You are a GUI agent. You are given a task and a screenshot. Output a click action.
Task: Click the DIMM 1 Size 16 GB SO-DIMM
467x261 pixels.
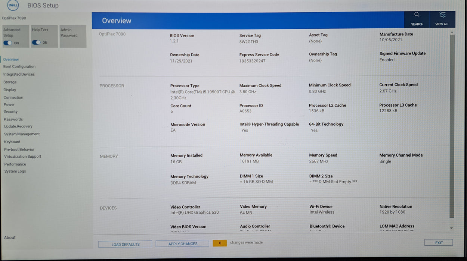[x=256, y=182]
